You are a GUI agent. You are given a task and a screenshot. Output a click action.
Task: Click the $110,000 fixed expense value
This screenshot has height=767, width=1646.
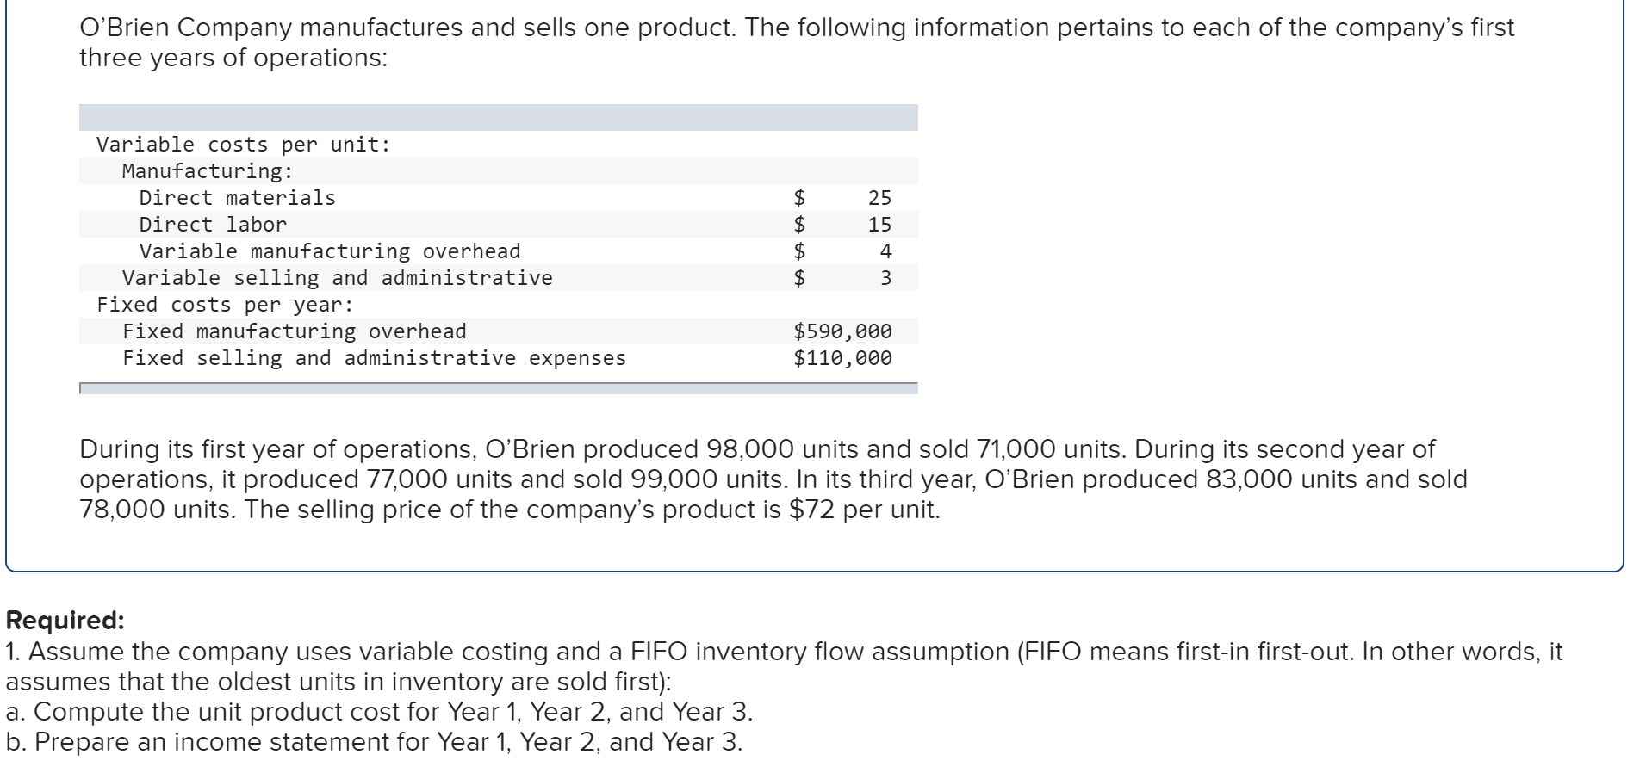click(x=842, y=358)
